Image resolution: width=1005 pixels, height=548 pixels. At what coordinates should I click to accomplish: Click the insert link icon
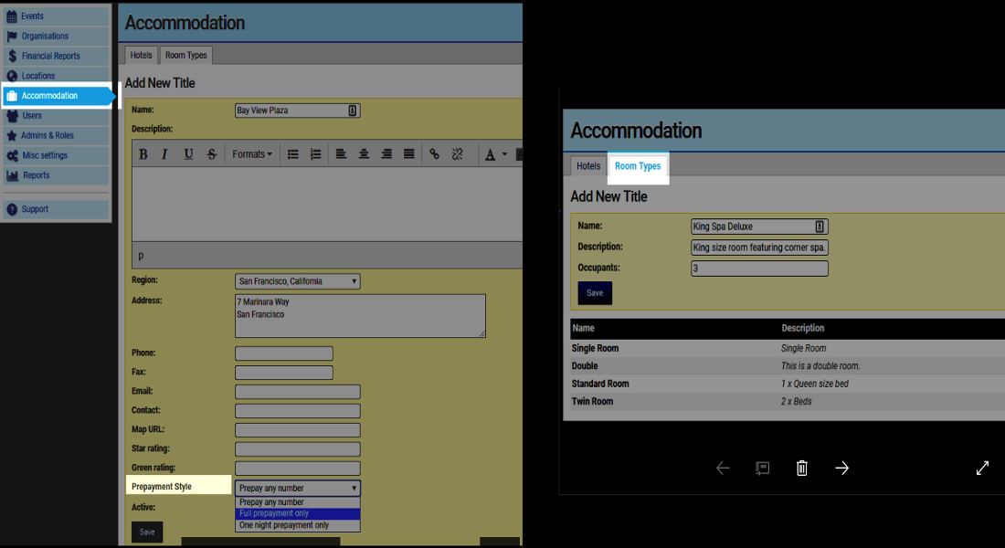pyautogui.click(x=434, y=154)
